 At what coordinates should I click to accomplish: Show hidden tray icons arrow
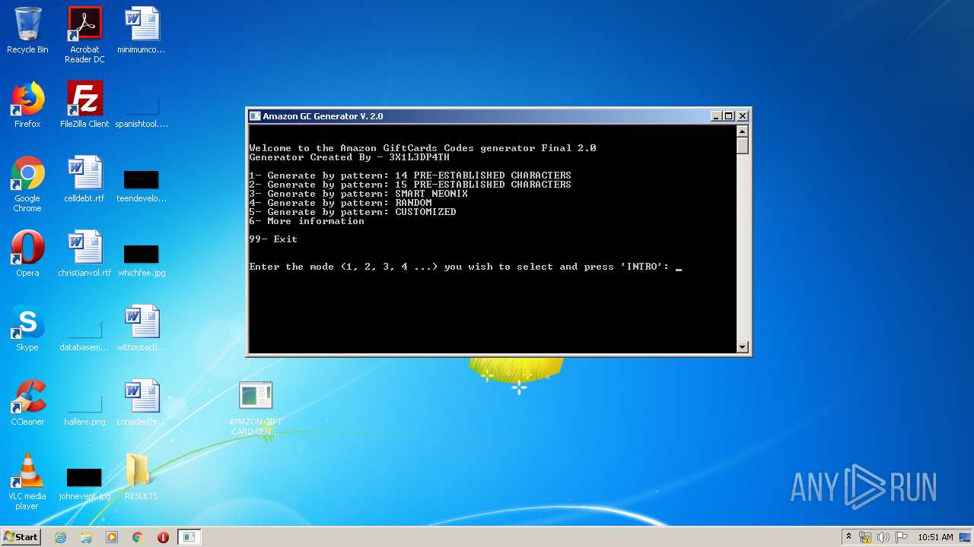(848, 537)
